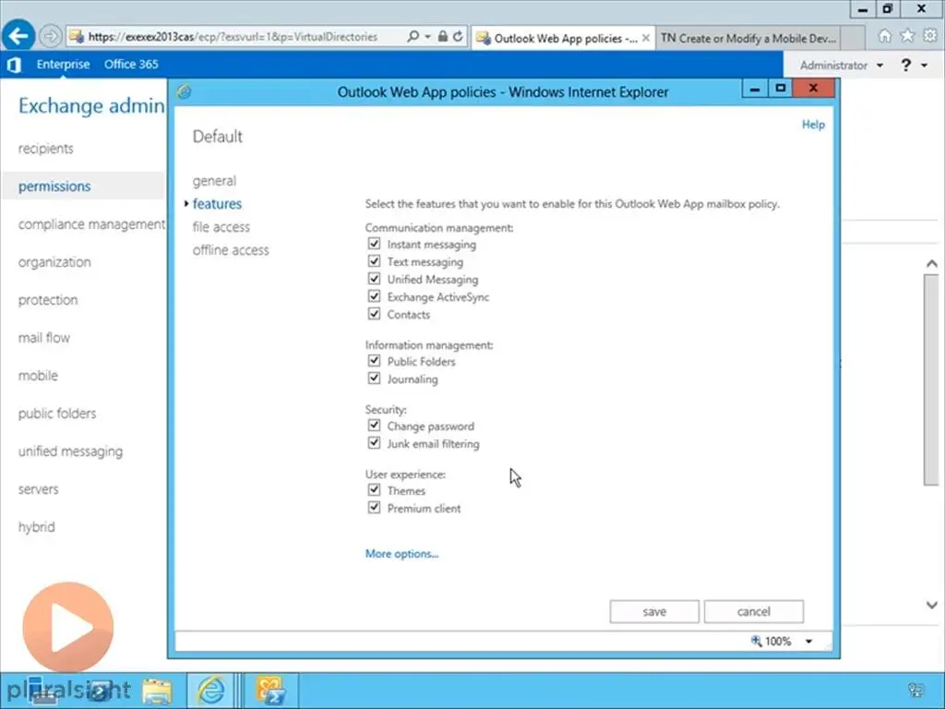Open the More options link

click(x=402, y=554)
